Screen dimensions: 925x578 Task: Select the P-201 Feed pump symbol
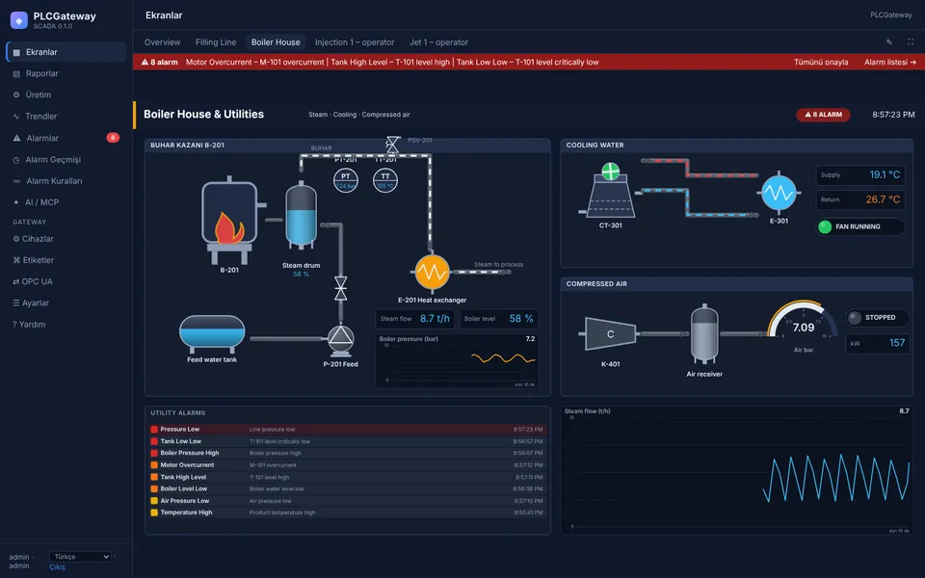click(x=340, y=340)
